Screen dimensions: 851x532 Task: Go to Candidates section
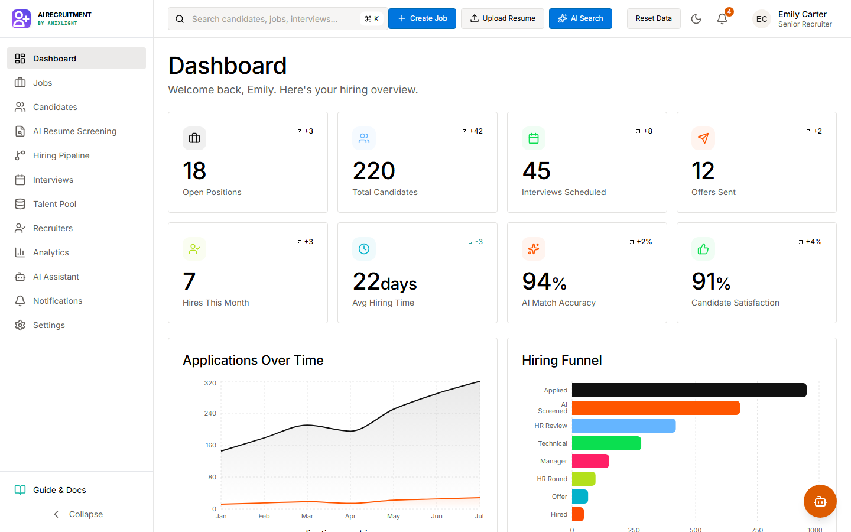pyautogui.click(x=76, y=107)
